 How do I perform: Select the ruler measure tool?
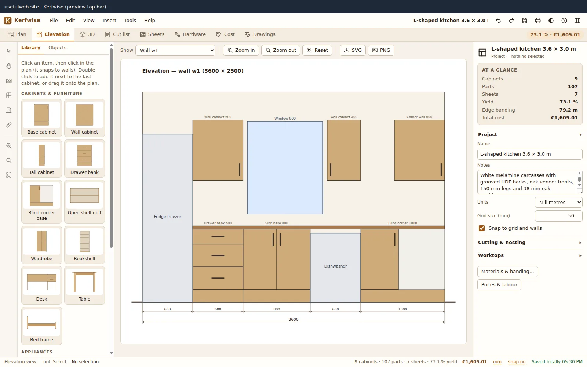[x=9, y=125]
